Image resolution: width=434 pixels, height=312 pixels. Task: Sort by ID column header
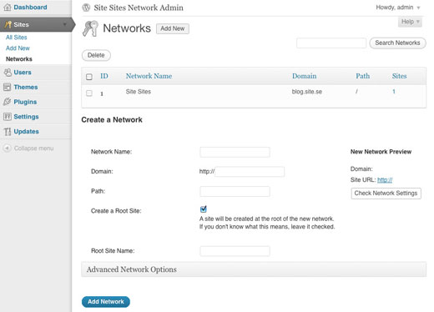click(x=104, y=76)
